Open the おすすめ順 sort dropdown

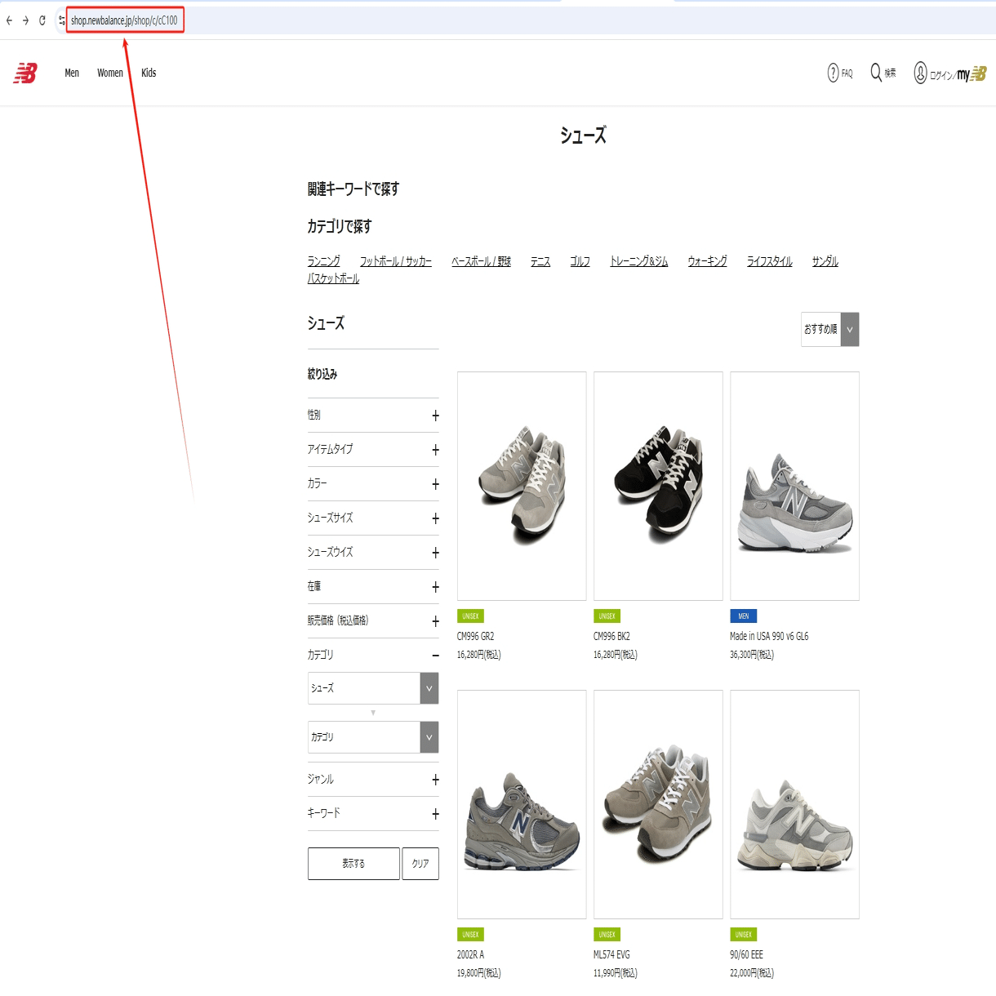(x=830, y=330)
